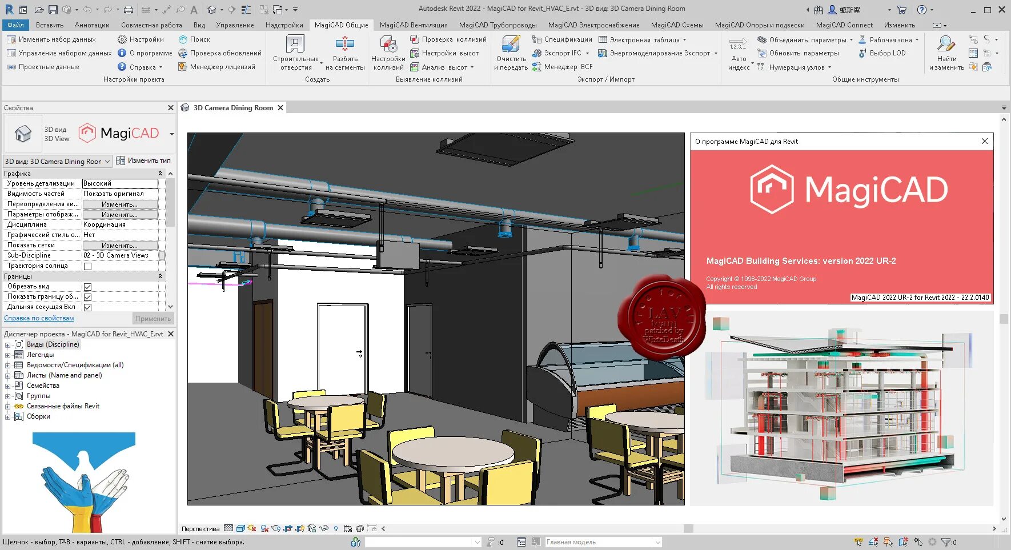Viewport: 1011px width, 550px height.
Task: Switch to MagiCAD Электроснабжение tab
Action: click(594, 25)
